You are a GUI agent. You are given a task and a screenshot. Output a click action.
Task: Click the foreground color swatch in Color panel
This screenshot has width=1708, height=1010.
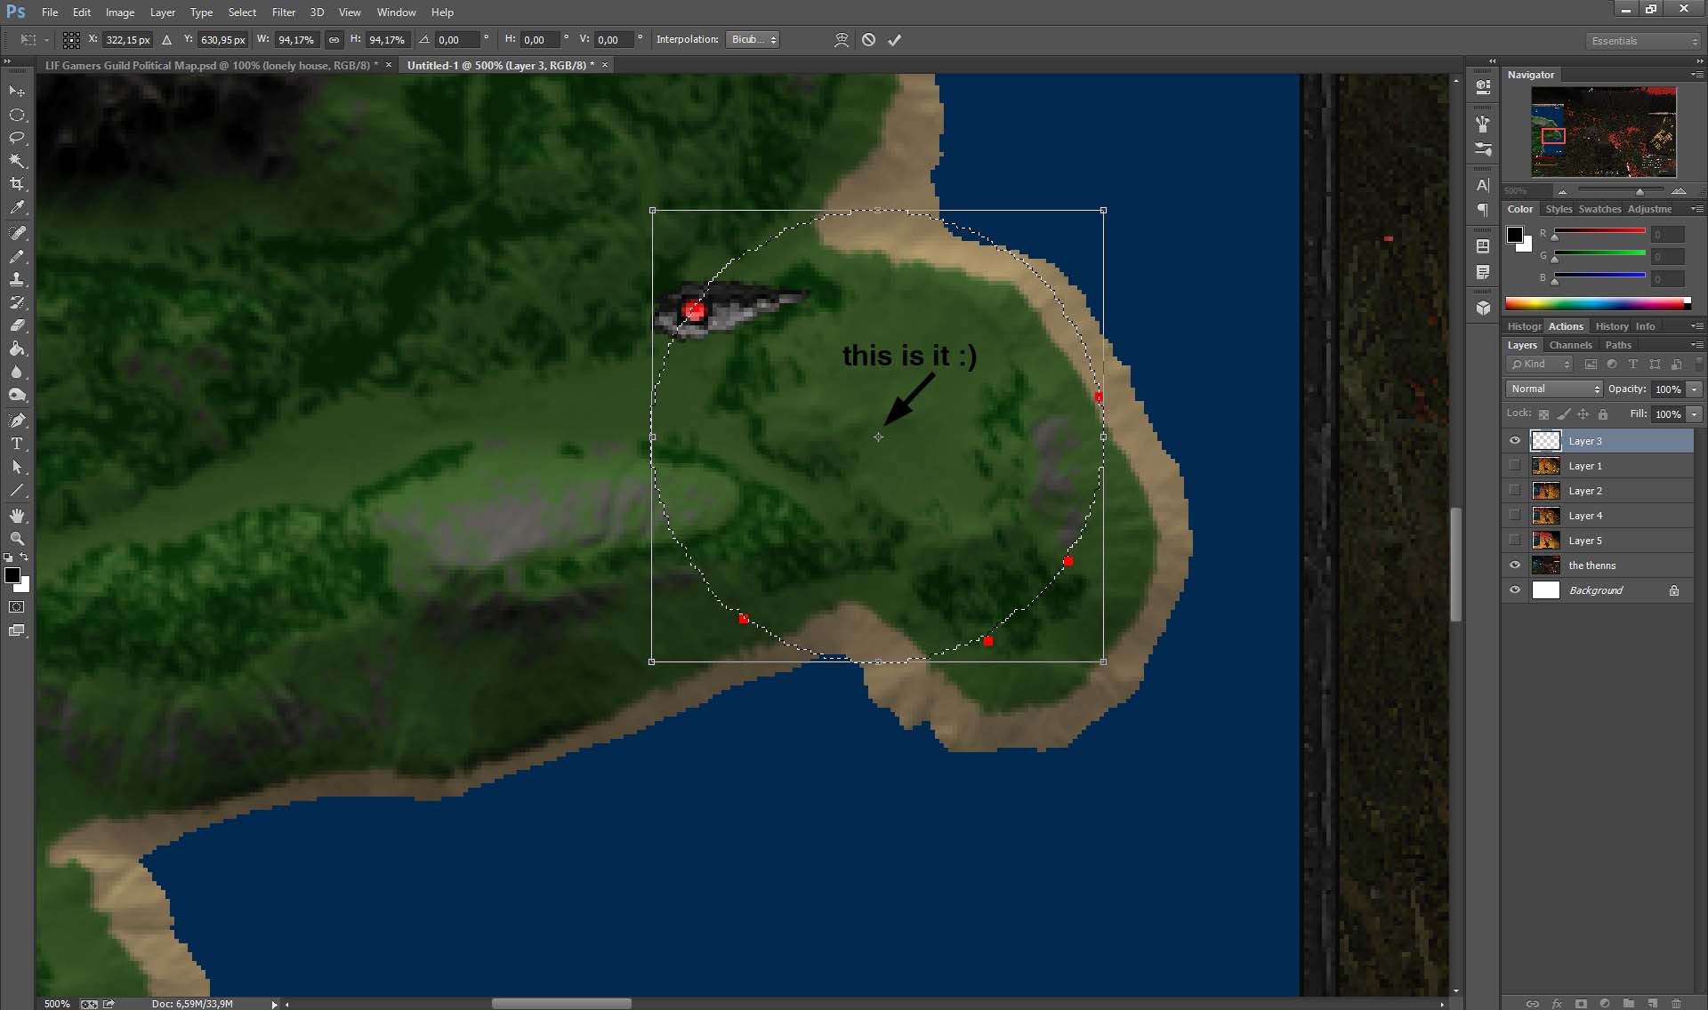tap(1514, 235)
